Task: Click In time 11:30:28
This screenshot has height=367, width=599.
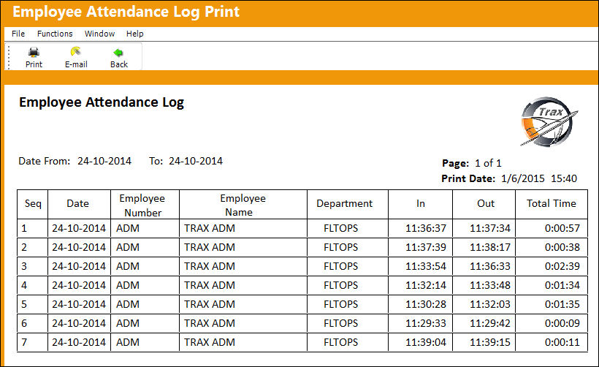Action: pos(426,304)
